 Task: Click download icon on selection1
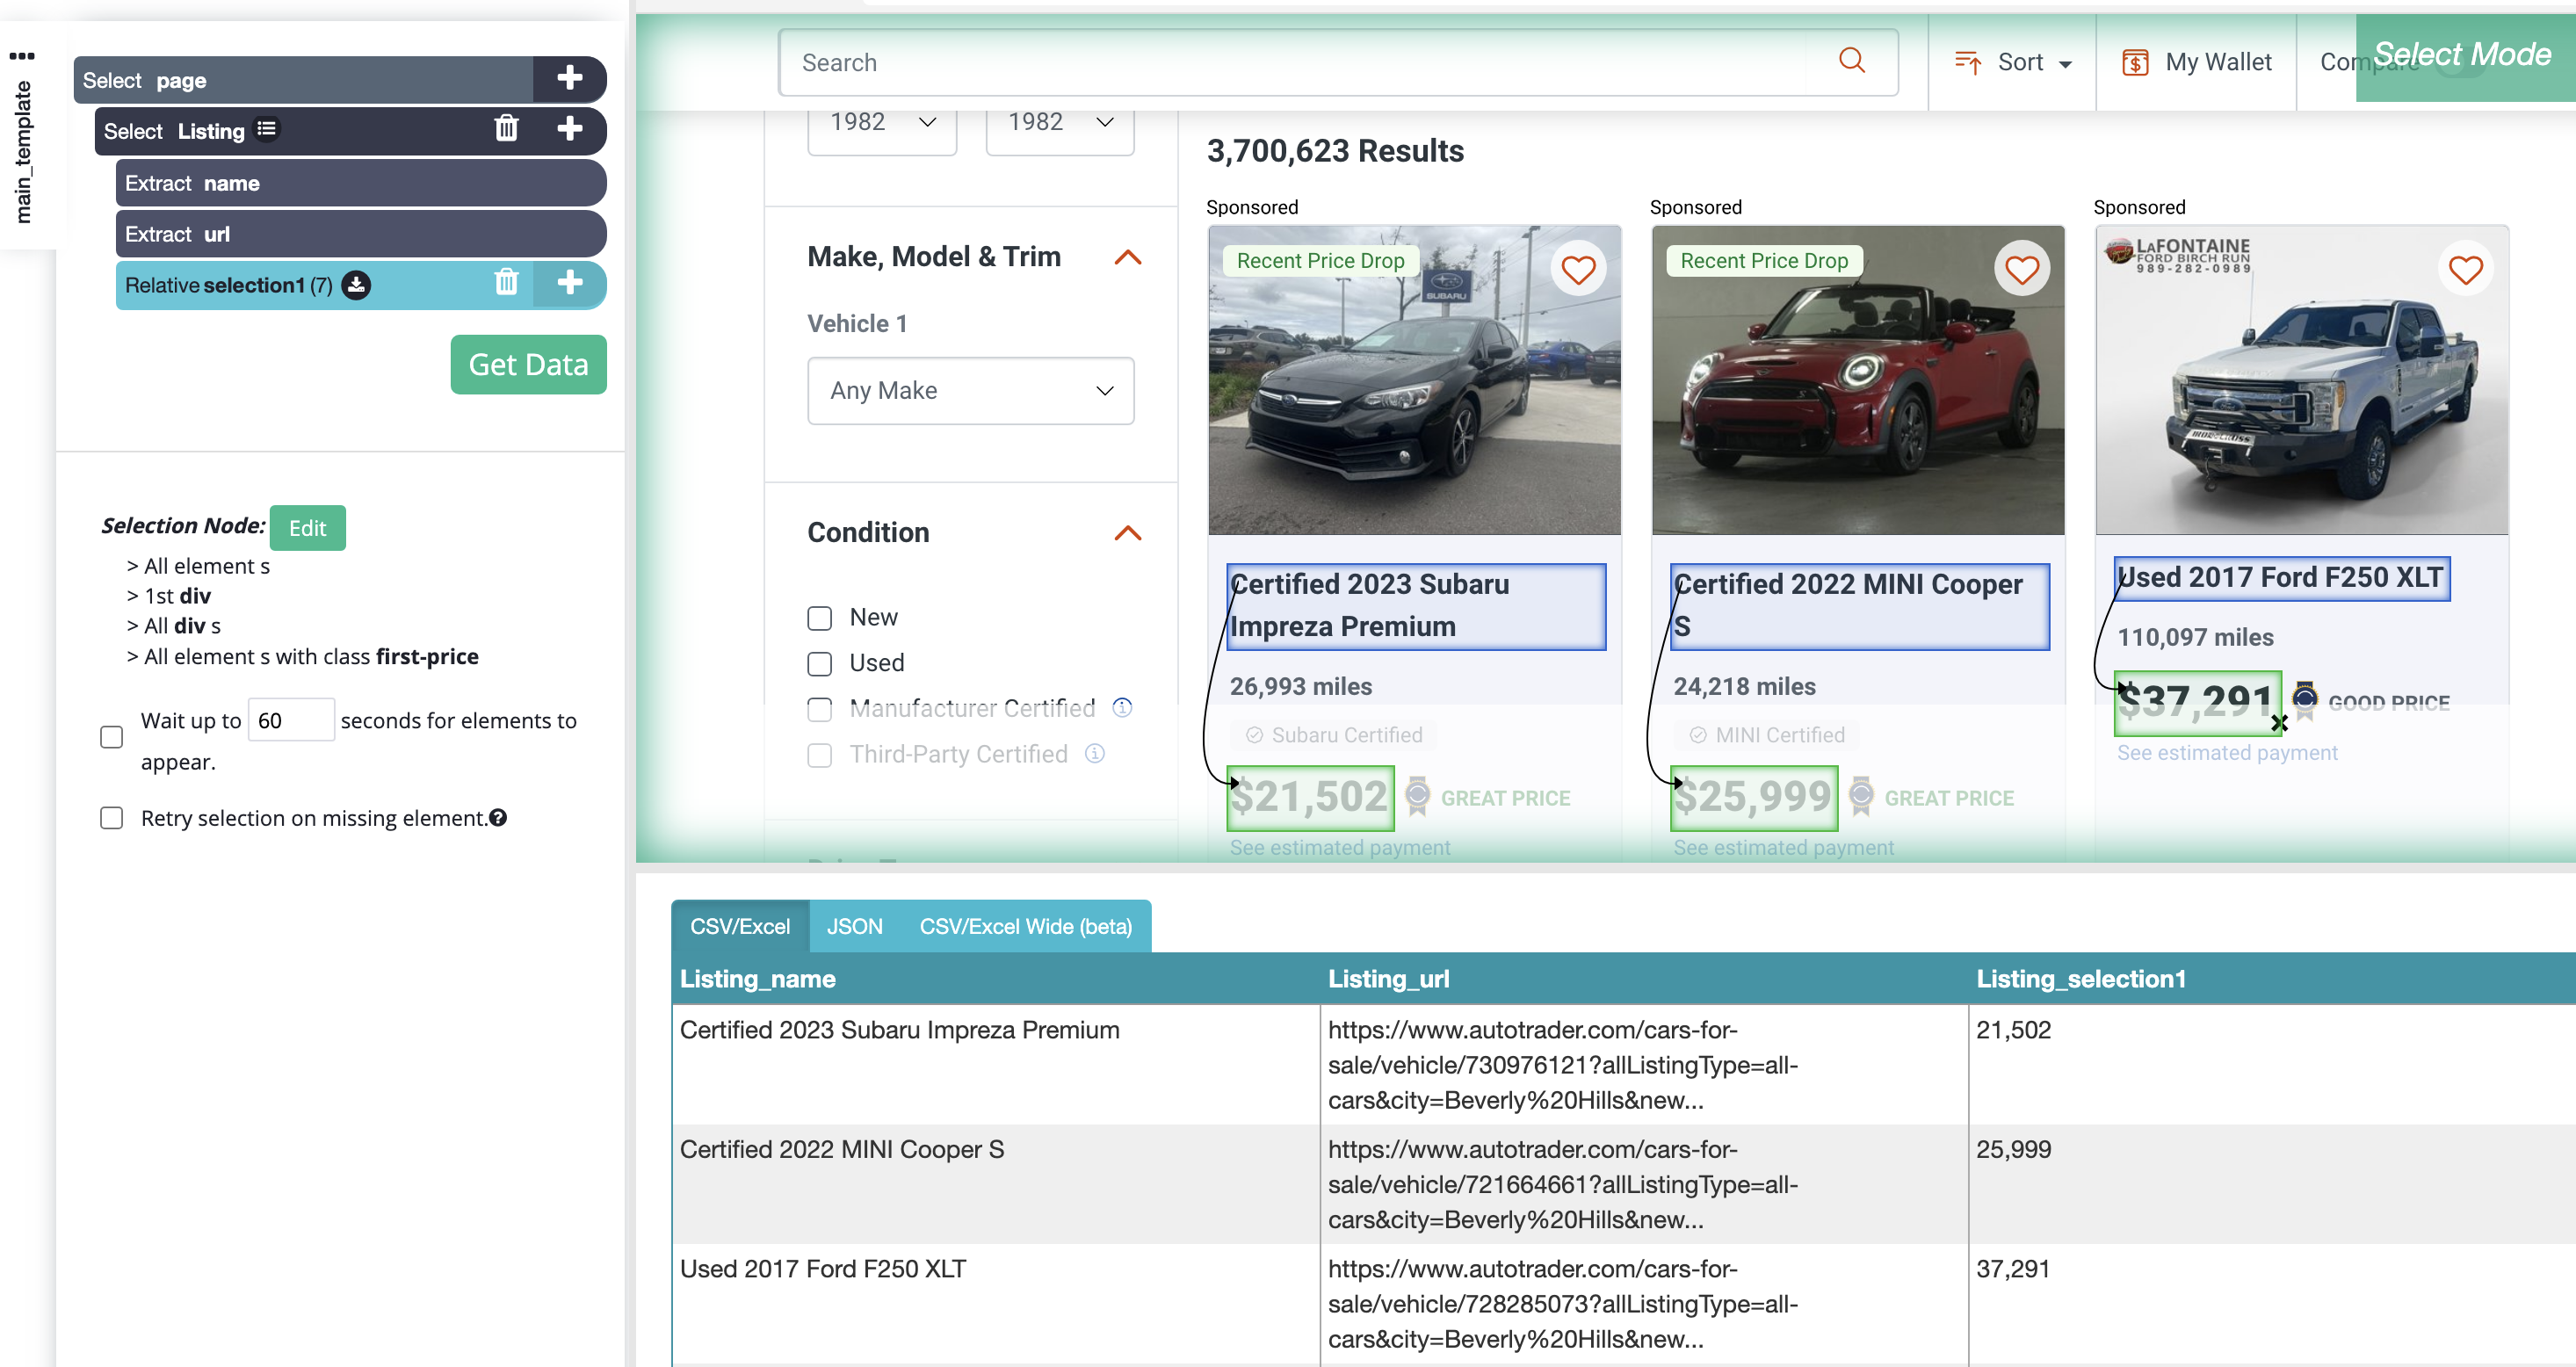(x=356, y=285)
